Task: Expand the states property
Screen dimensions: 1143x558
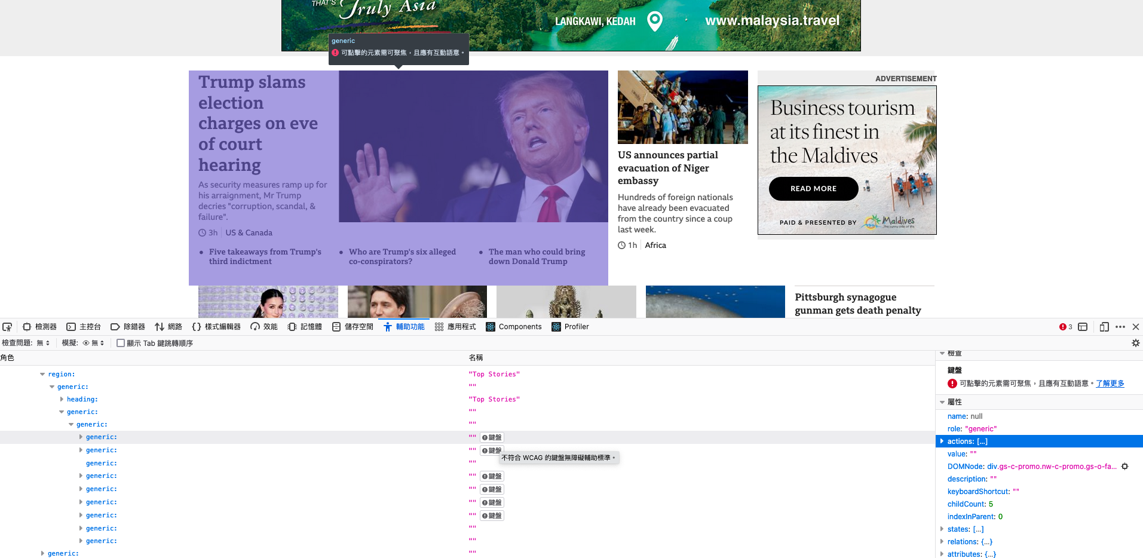Action: pyautogui.click(x=942, y=529)
